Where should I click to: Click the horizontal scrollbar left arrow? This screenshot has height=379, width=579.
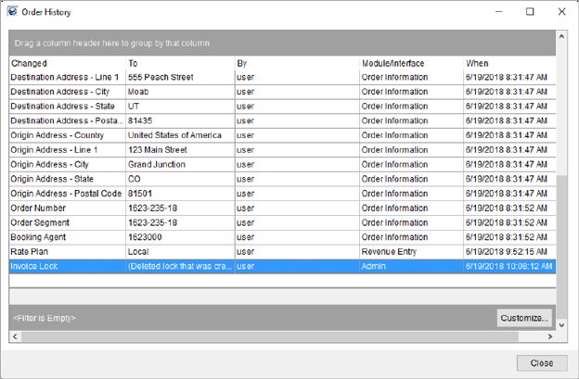pos(16,336)
